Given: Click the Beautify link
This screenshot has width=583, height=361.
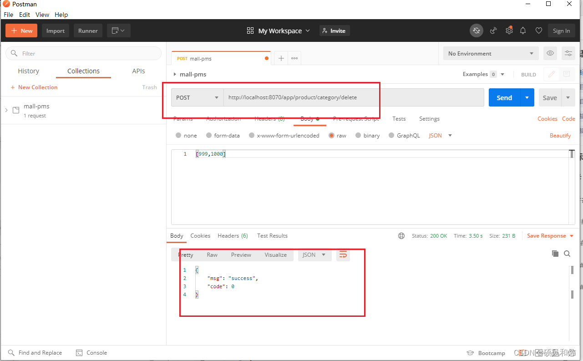Looking at the screenshot, I should (x=560, y=135).
